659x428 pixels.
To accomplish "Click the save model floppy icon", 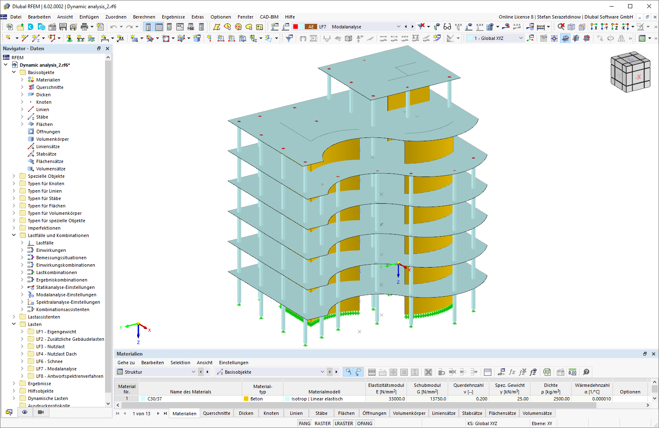I will 63,27.
